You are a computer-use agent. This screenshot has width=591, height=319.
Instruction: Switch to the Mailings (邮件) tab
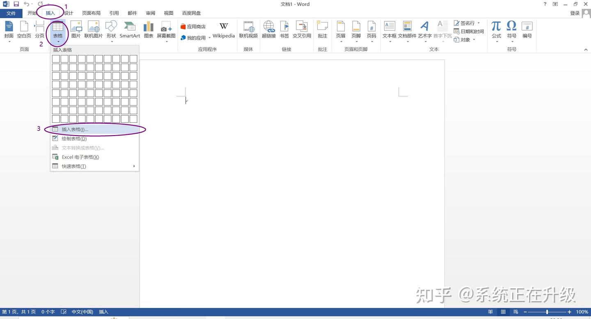(132, 13)
